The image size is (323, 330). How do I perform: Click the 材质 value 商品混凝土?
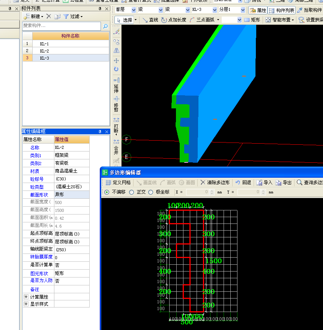tap(72, 171)
